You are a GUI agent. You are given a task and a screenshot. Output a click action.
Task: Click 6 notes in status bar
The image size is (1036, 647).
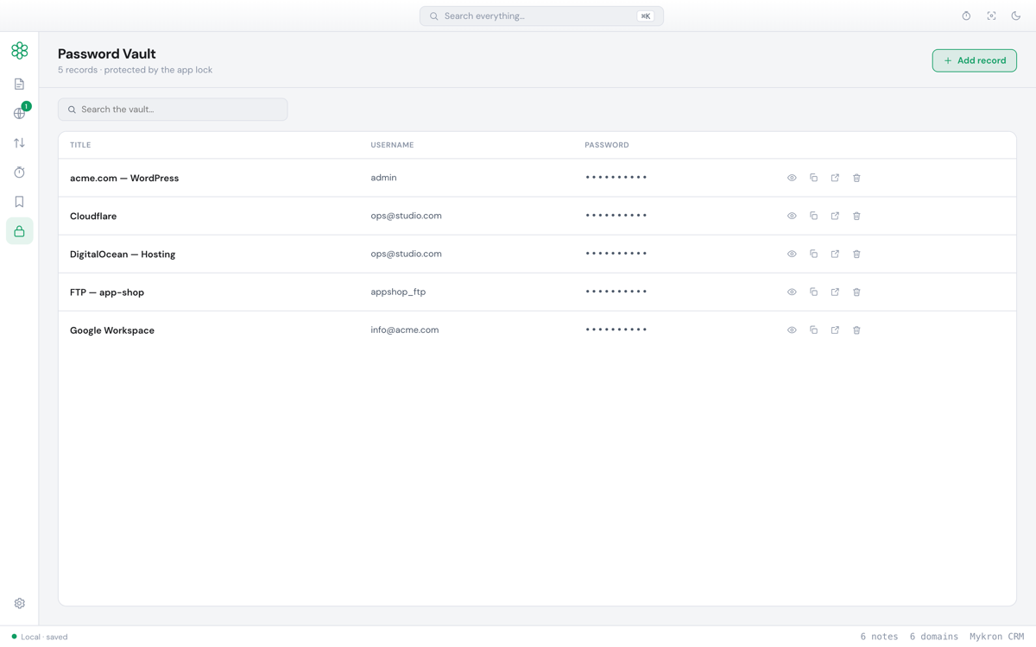pos(879,637)
